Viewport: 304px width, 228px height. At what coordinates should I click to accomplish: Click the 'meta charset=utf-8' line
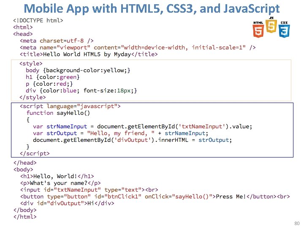pos(57,41)
